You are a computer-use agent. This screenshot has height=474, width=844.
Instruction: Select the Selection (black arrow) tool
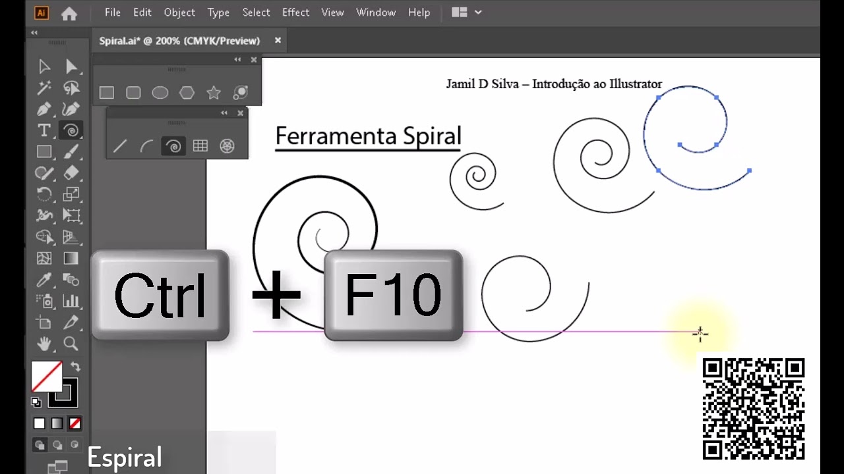44,66
